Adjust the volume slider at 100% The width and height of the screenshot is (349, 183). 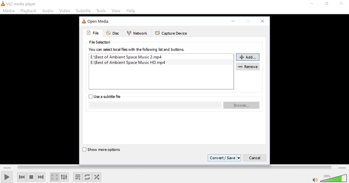coord(334,178)
